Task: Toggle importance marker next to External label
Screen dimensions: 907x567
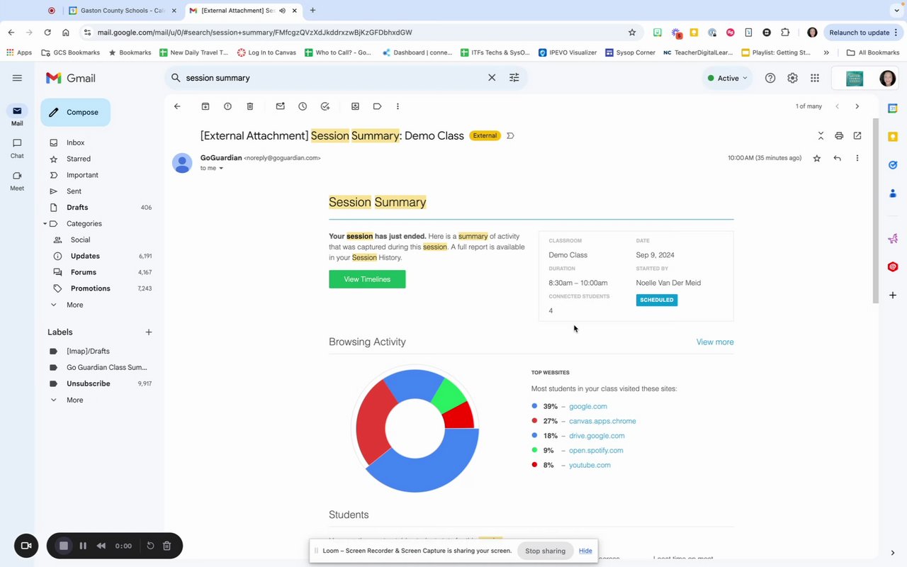Action: (x=510, y=135)
